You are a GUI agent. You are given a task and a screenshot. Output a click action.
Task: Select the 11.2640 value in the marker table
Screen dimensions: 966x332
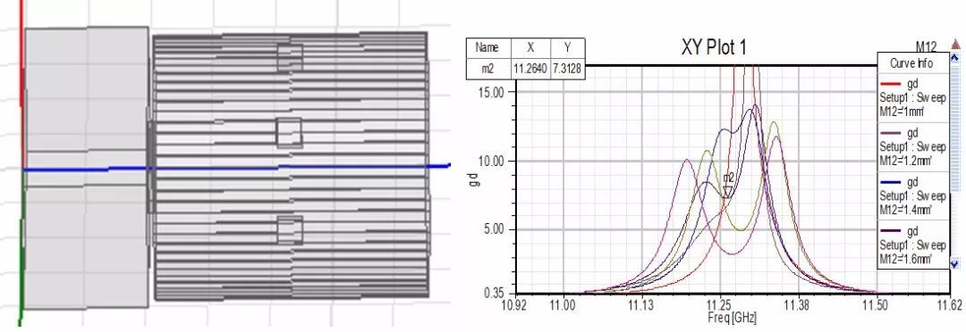(x=530, y=69)
